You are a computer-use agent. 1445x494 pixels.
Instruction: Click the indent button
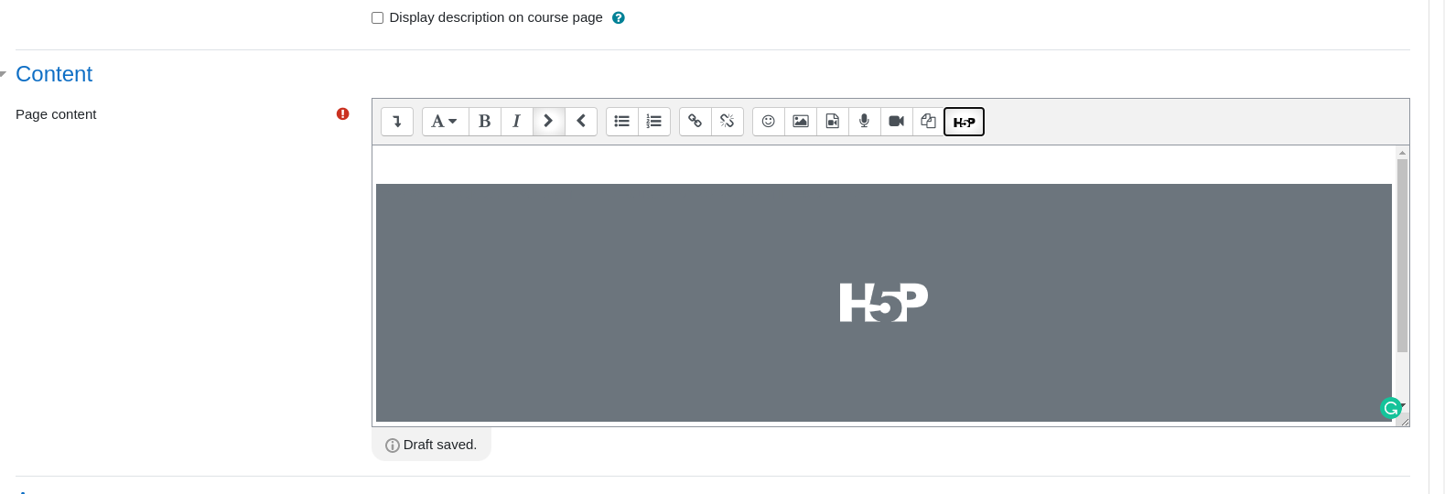pyautogui.click(x=549, y=122)
